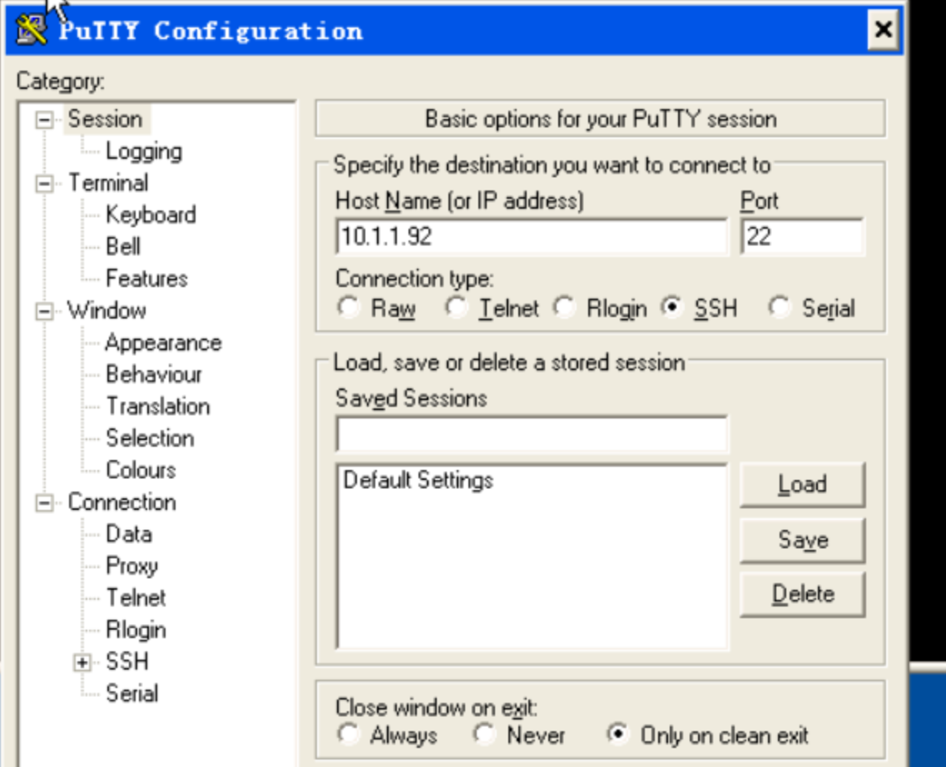
Task: Open the Telnet category in tree
Action: click(x=136, y=598)
